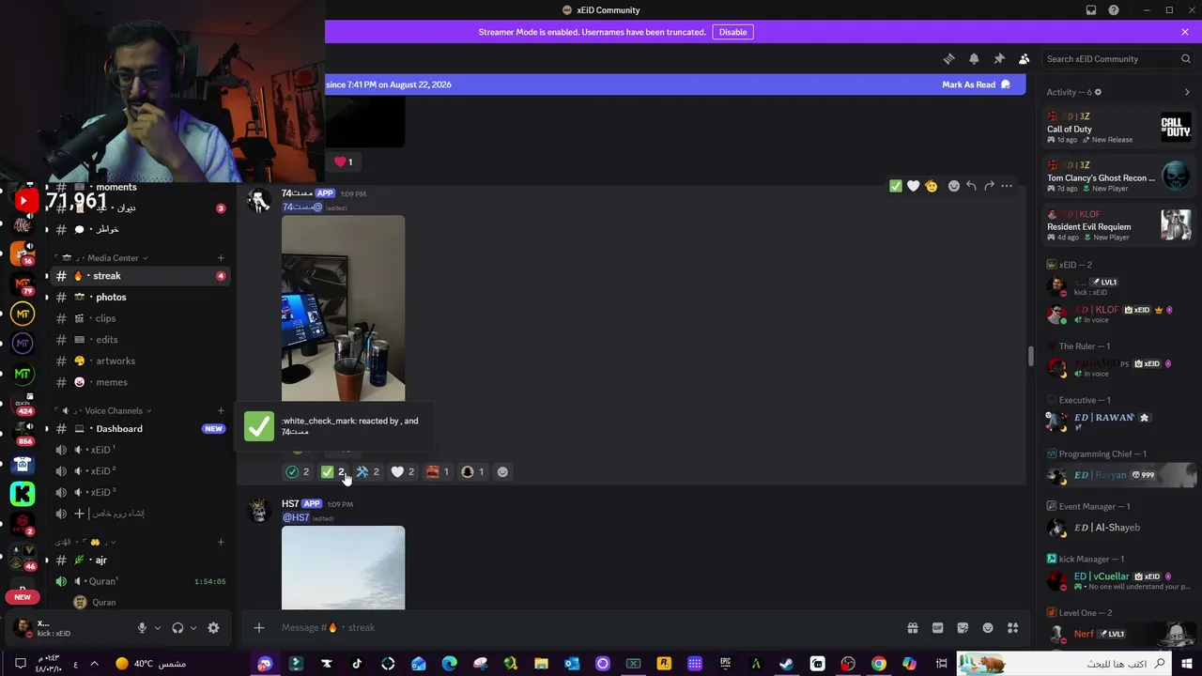Image resolution: width=1202 pixels, height=676 pixels.
Task: Open User Settings gear
Action: coord(213,628)
